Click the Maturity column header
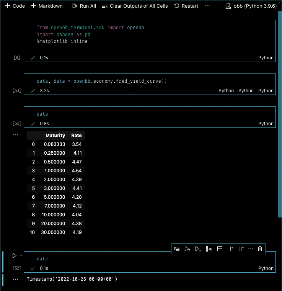Screen dimensions: 282x291 click(x=55, y=136)
